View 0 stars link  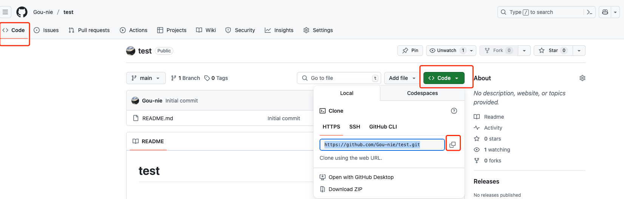[x=487, y=139]
